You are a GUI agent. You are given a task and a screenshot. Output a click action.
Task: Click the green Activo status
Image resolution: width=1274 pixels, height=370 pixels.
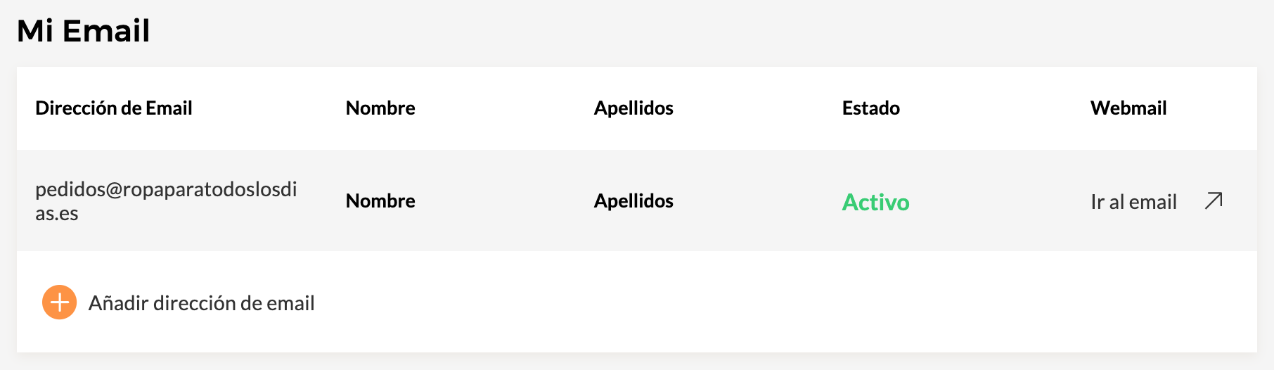pos(875,202)
